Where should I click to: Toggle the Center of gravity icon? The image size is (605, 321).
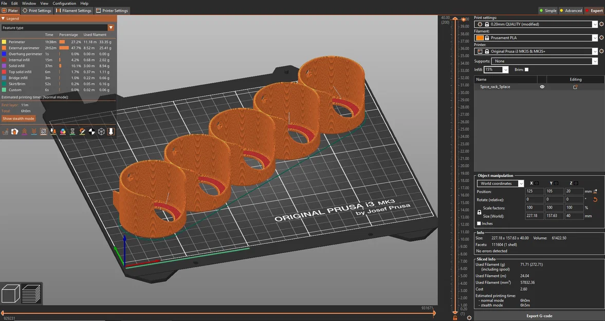pos(92,131)
